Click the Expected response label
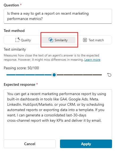Viewport: 116px width, 151px height. tap(19, 84)
